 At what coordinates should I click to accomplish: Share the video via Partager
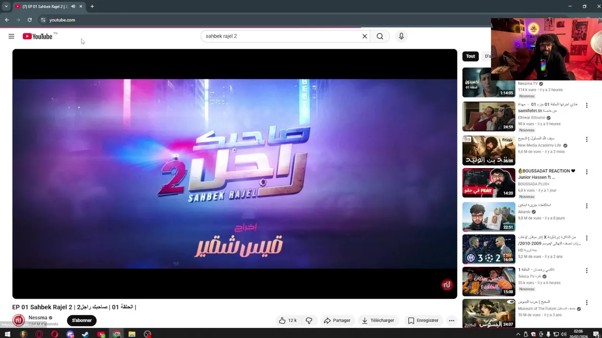pyautogui.click(x=337, y=320)
